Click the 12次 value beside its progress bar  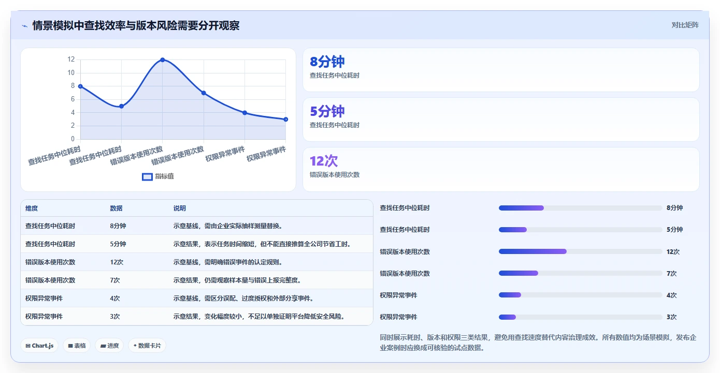pos(673,252)
